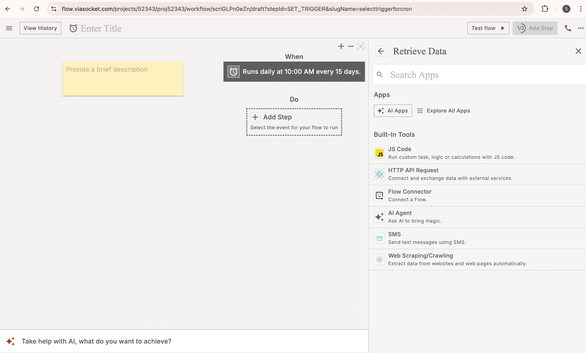The height and width of the screenshot is (353, 586).
Task: Click the browser address bar URL
Action: [x=237, y=9]
